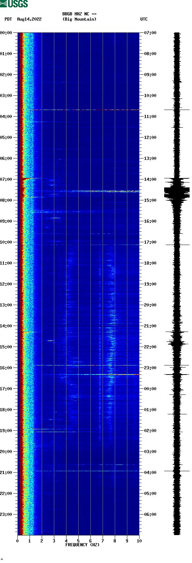Click the Aug14,2022 date label
Viewport: 192px width, 563px height.
pyautogui.click(x=29, y=19)
